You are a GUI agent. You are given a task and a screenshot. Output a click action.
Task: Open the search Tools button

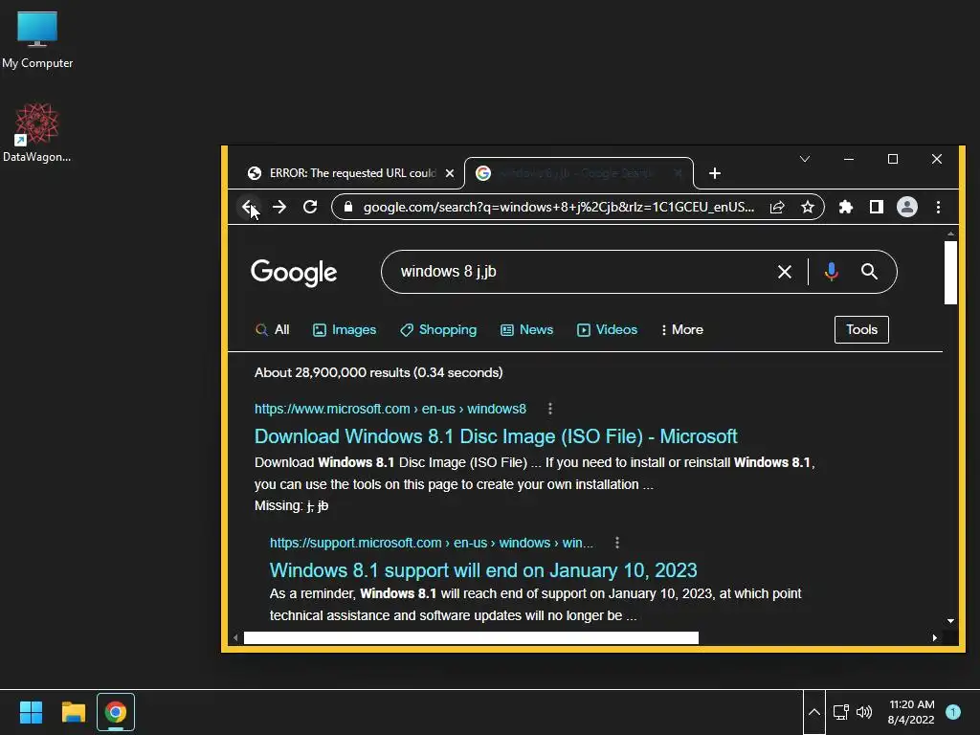(x=861, y=329)
